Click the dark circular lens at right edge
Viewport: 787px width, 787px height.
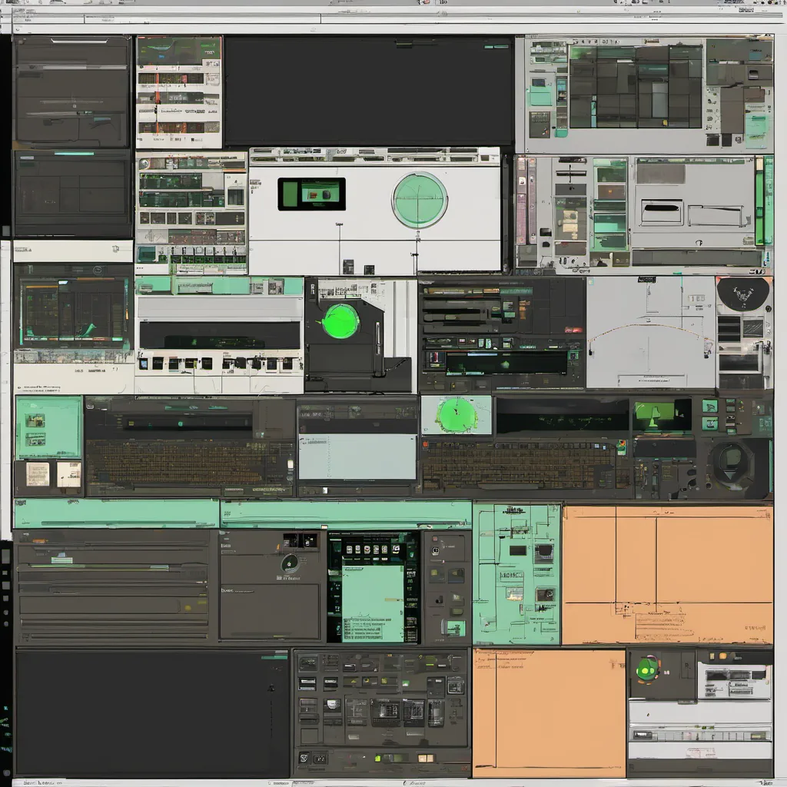coord(731,461)
